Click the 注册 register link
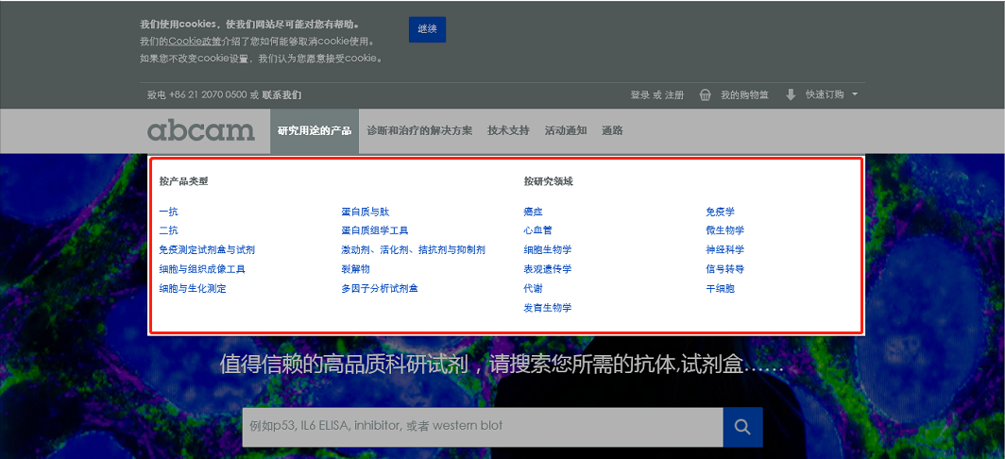This screenshot has height=459, width=1005. click(674, 95)
